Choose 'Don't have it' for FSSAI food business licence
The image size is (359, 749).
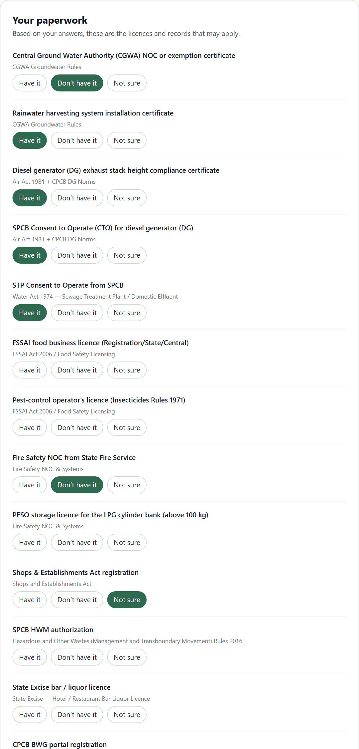click(x=77, y=370)
